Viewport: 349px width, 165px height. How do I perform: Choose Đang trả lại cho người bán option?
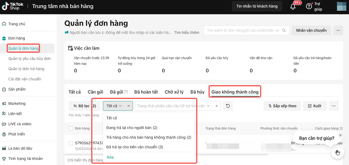(132, 128)
